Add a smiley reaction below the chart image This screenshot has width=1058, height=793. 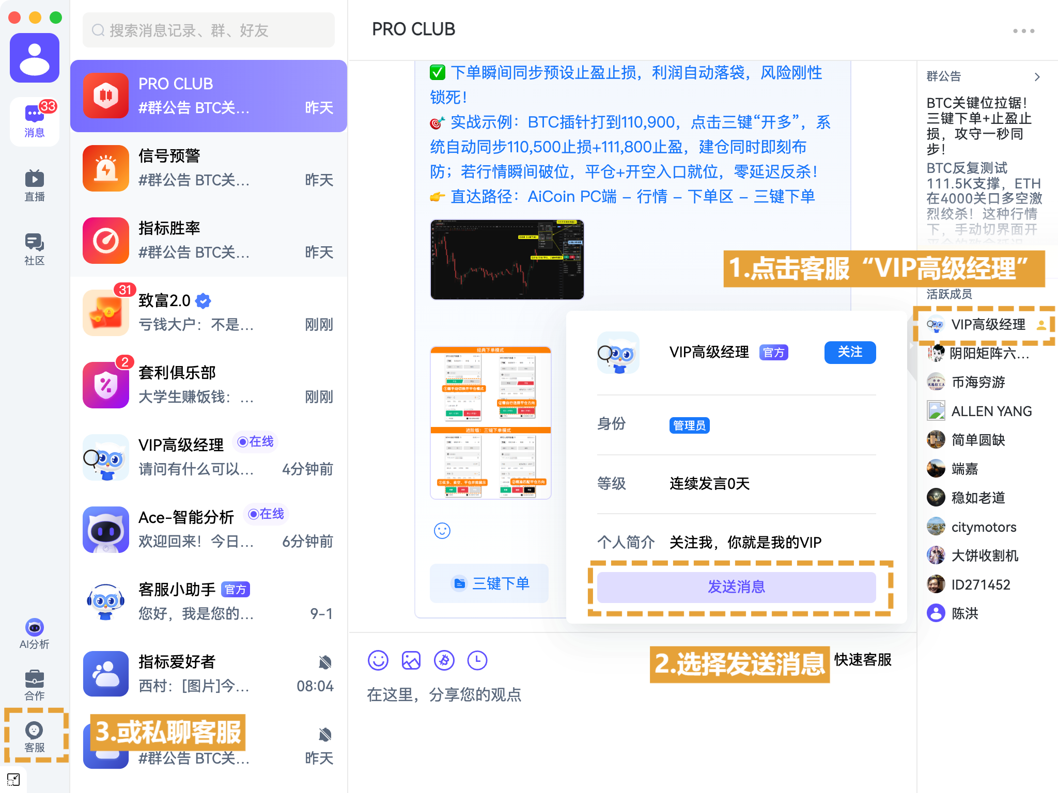tap(442, 530)
